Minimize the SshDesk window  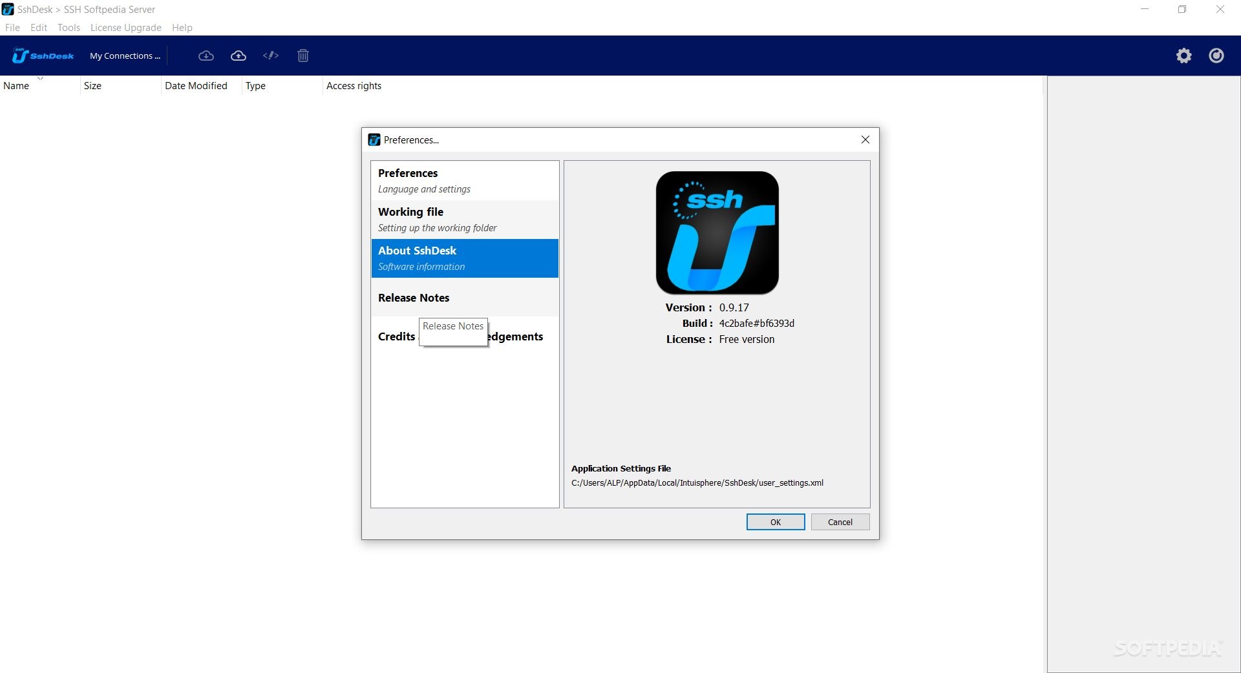pyautogui.click(x=1145, y=9)
